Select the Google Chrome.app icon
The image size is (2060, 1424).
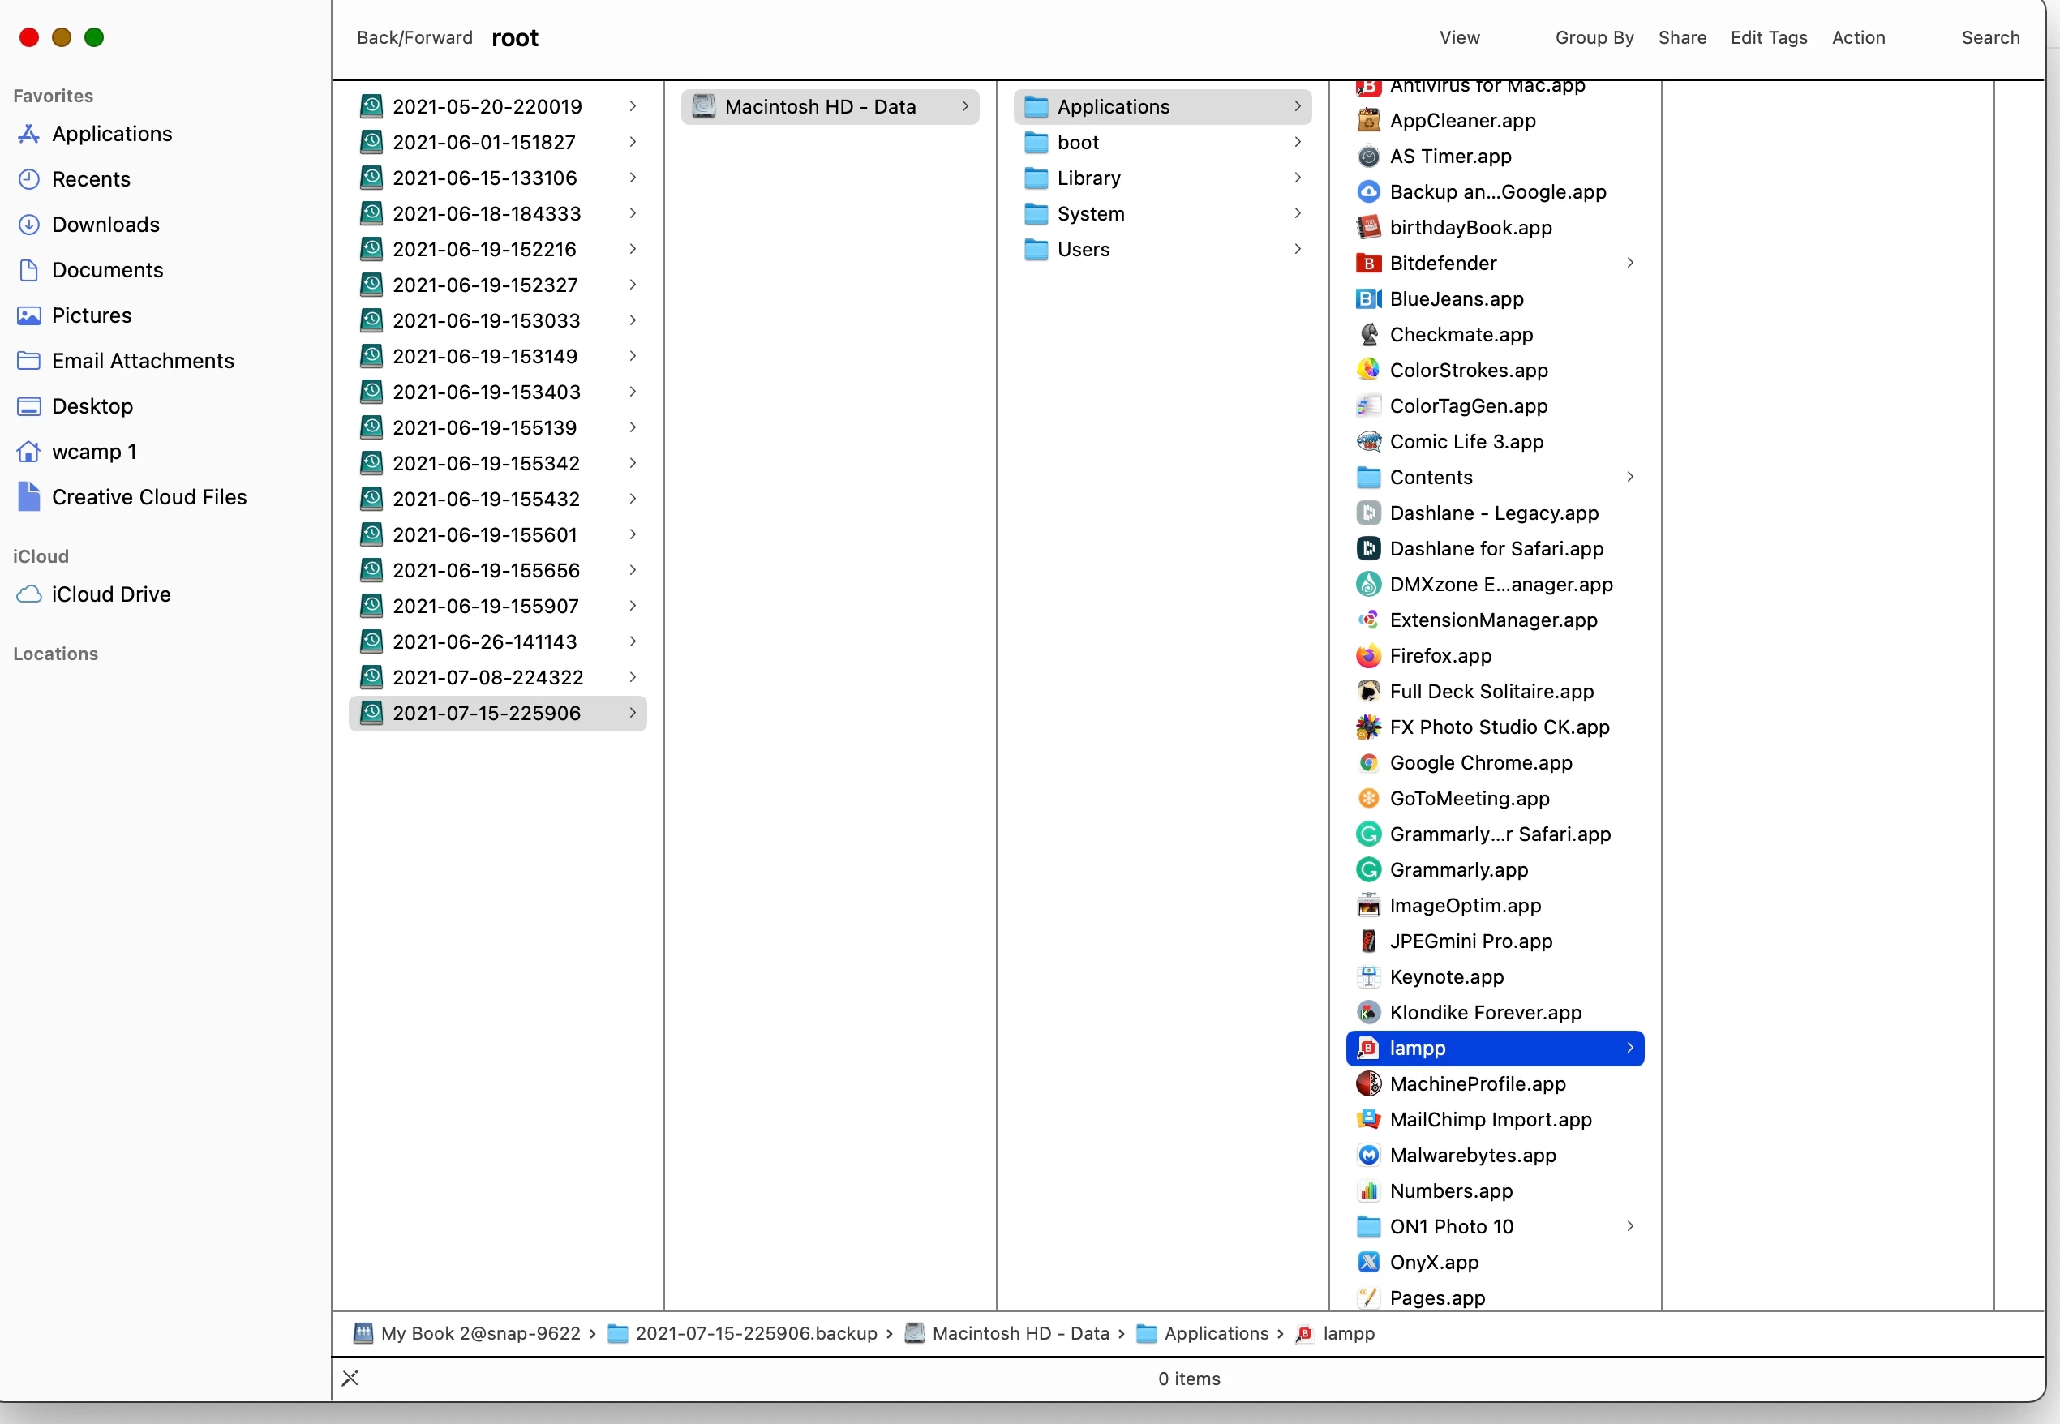click(1367, 763)
